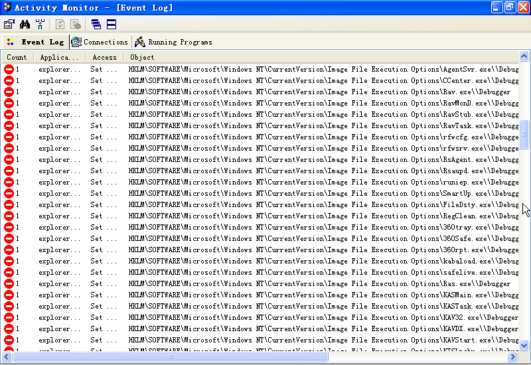The height and width of the screenshot is (365, 531).
Task: Click count 1 in KASMain.exe row
Action: tap(17, 295)
